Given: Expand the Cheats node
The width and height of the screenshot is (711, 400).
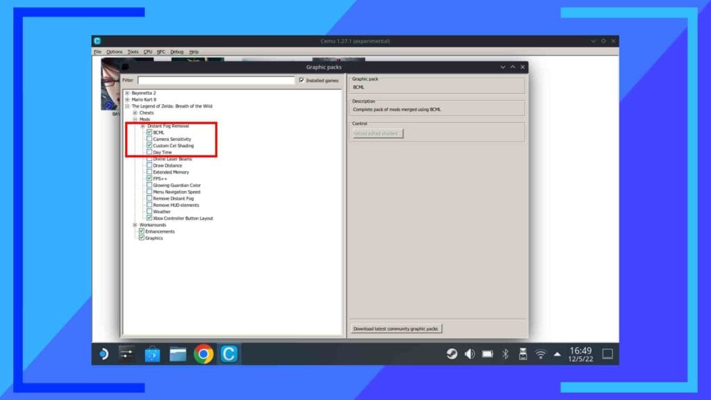Looking at the screenshot, I should [135, 112].
